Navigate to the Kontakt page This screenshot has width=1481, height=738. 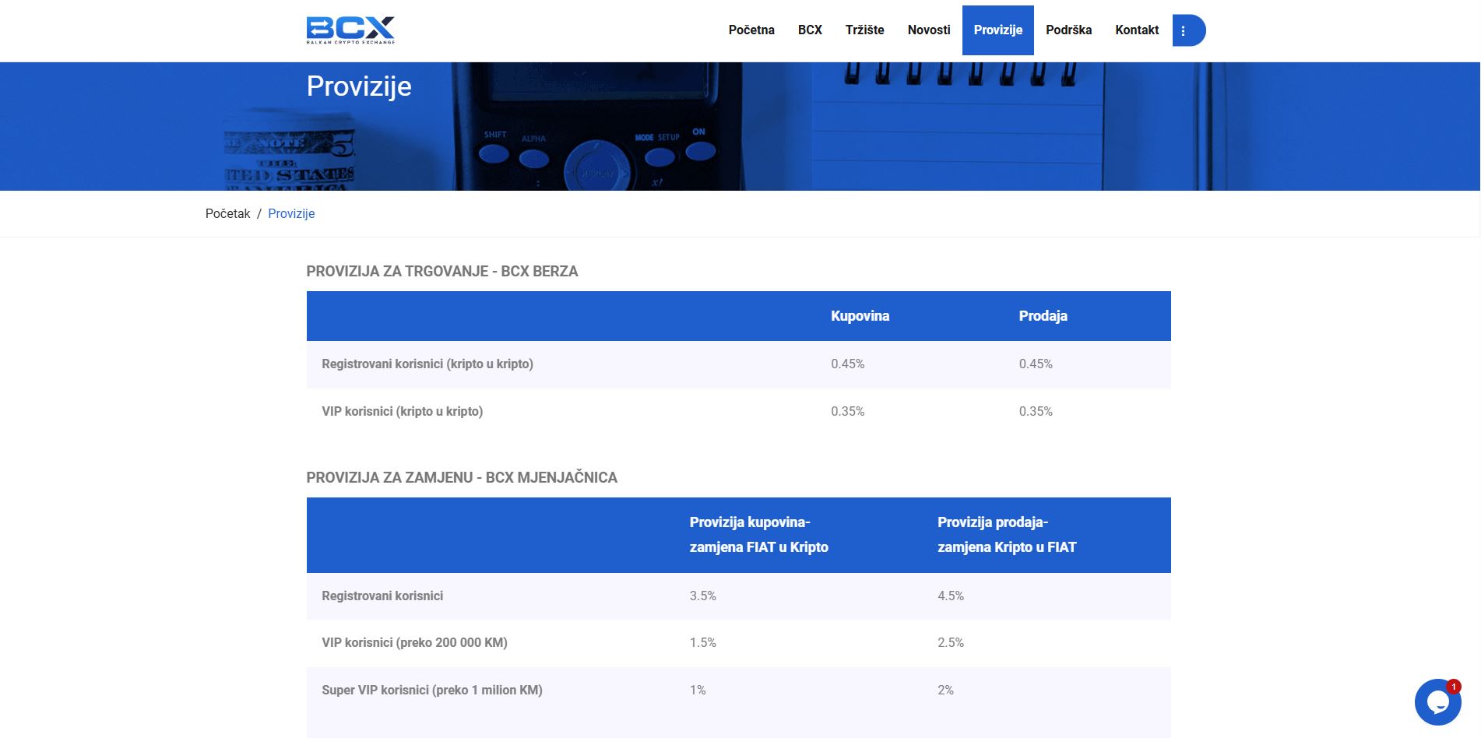click(x=1137, y=30)
